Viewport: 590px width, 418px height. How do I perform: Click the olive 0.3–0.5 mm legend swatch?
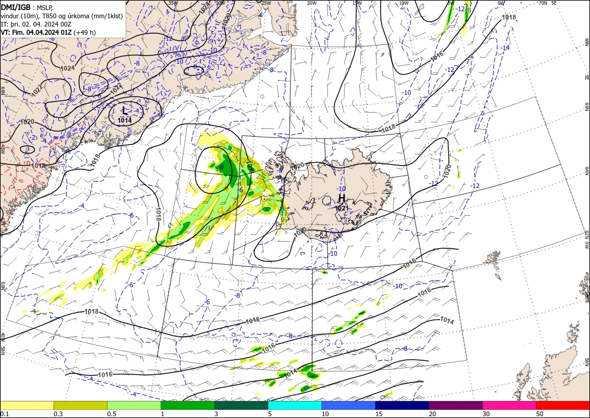tap(80, 405)
